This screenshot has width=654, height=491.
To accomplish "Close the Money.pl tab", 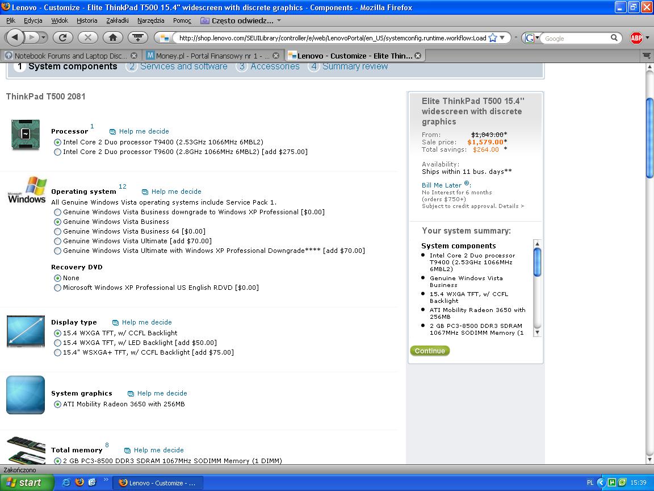I will point(276,56).
